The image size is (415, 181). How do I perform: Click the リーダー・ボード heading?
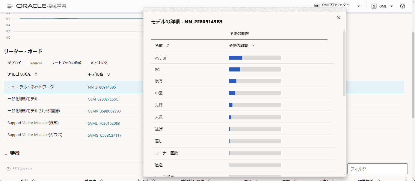[x=23, y=51]
